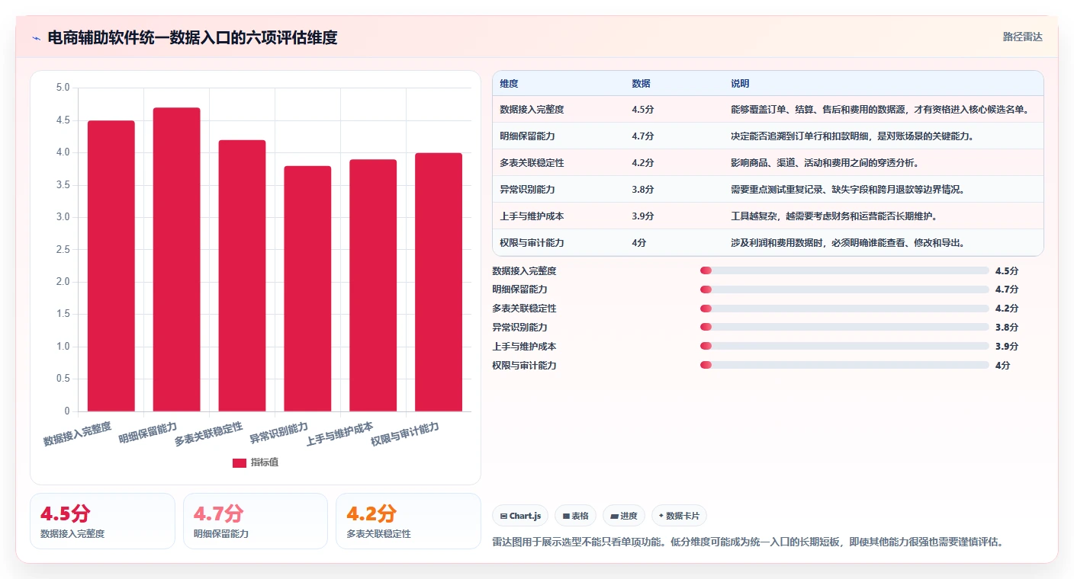Click the 明细保留能力 bar in the chart
The height and width of the screenshot is (579, 1074).
177,260
